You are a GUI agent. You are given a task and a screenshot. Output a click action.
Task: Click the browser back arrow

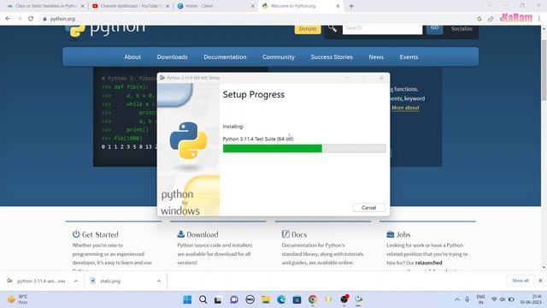pyautogui.click(x=8, y=19)
